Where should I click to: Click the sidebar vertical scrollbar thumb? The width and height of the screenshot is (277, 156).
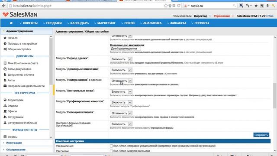click(x=51, y=62)
